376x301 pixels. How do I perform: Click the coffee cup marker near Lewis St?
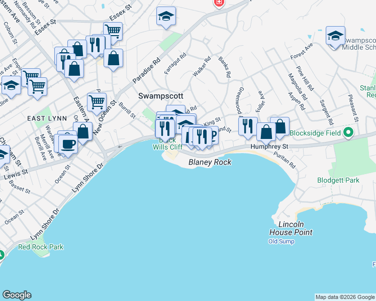click(x=68, y=144)
